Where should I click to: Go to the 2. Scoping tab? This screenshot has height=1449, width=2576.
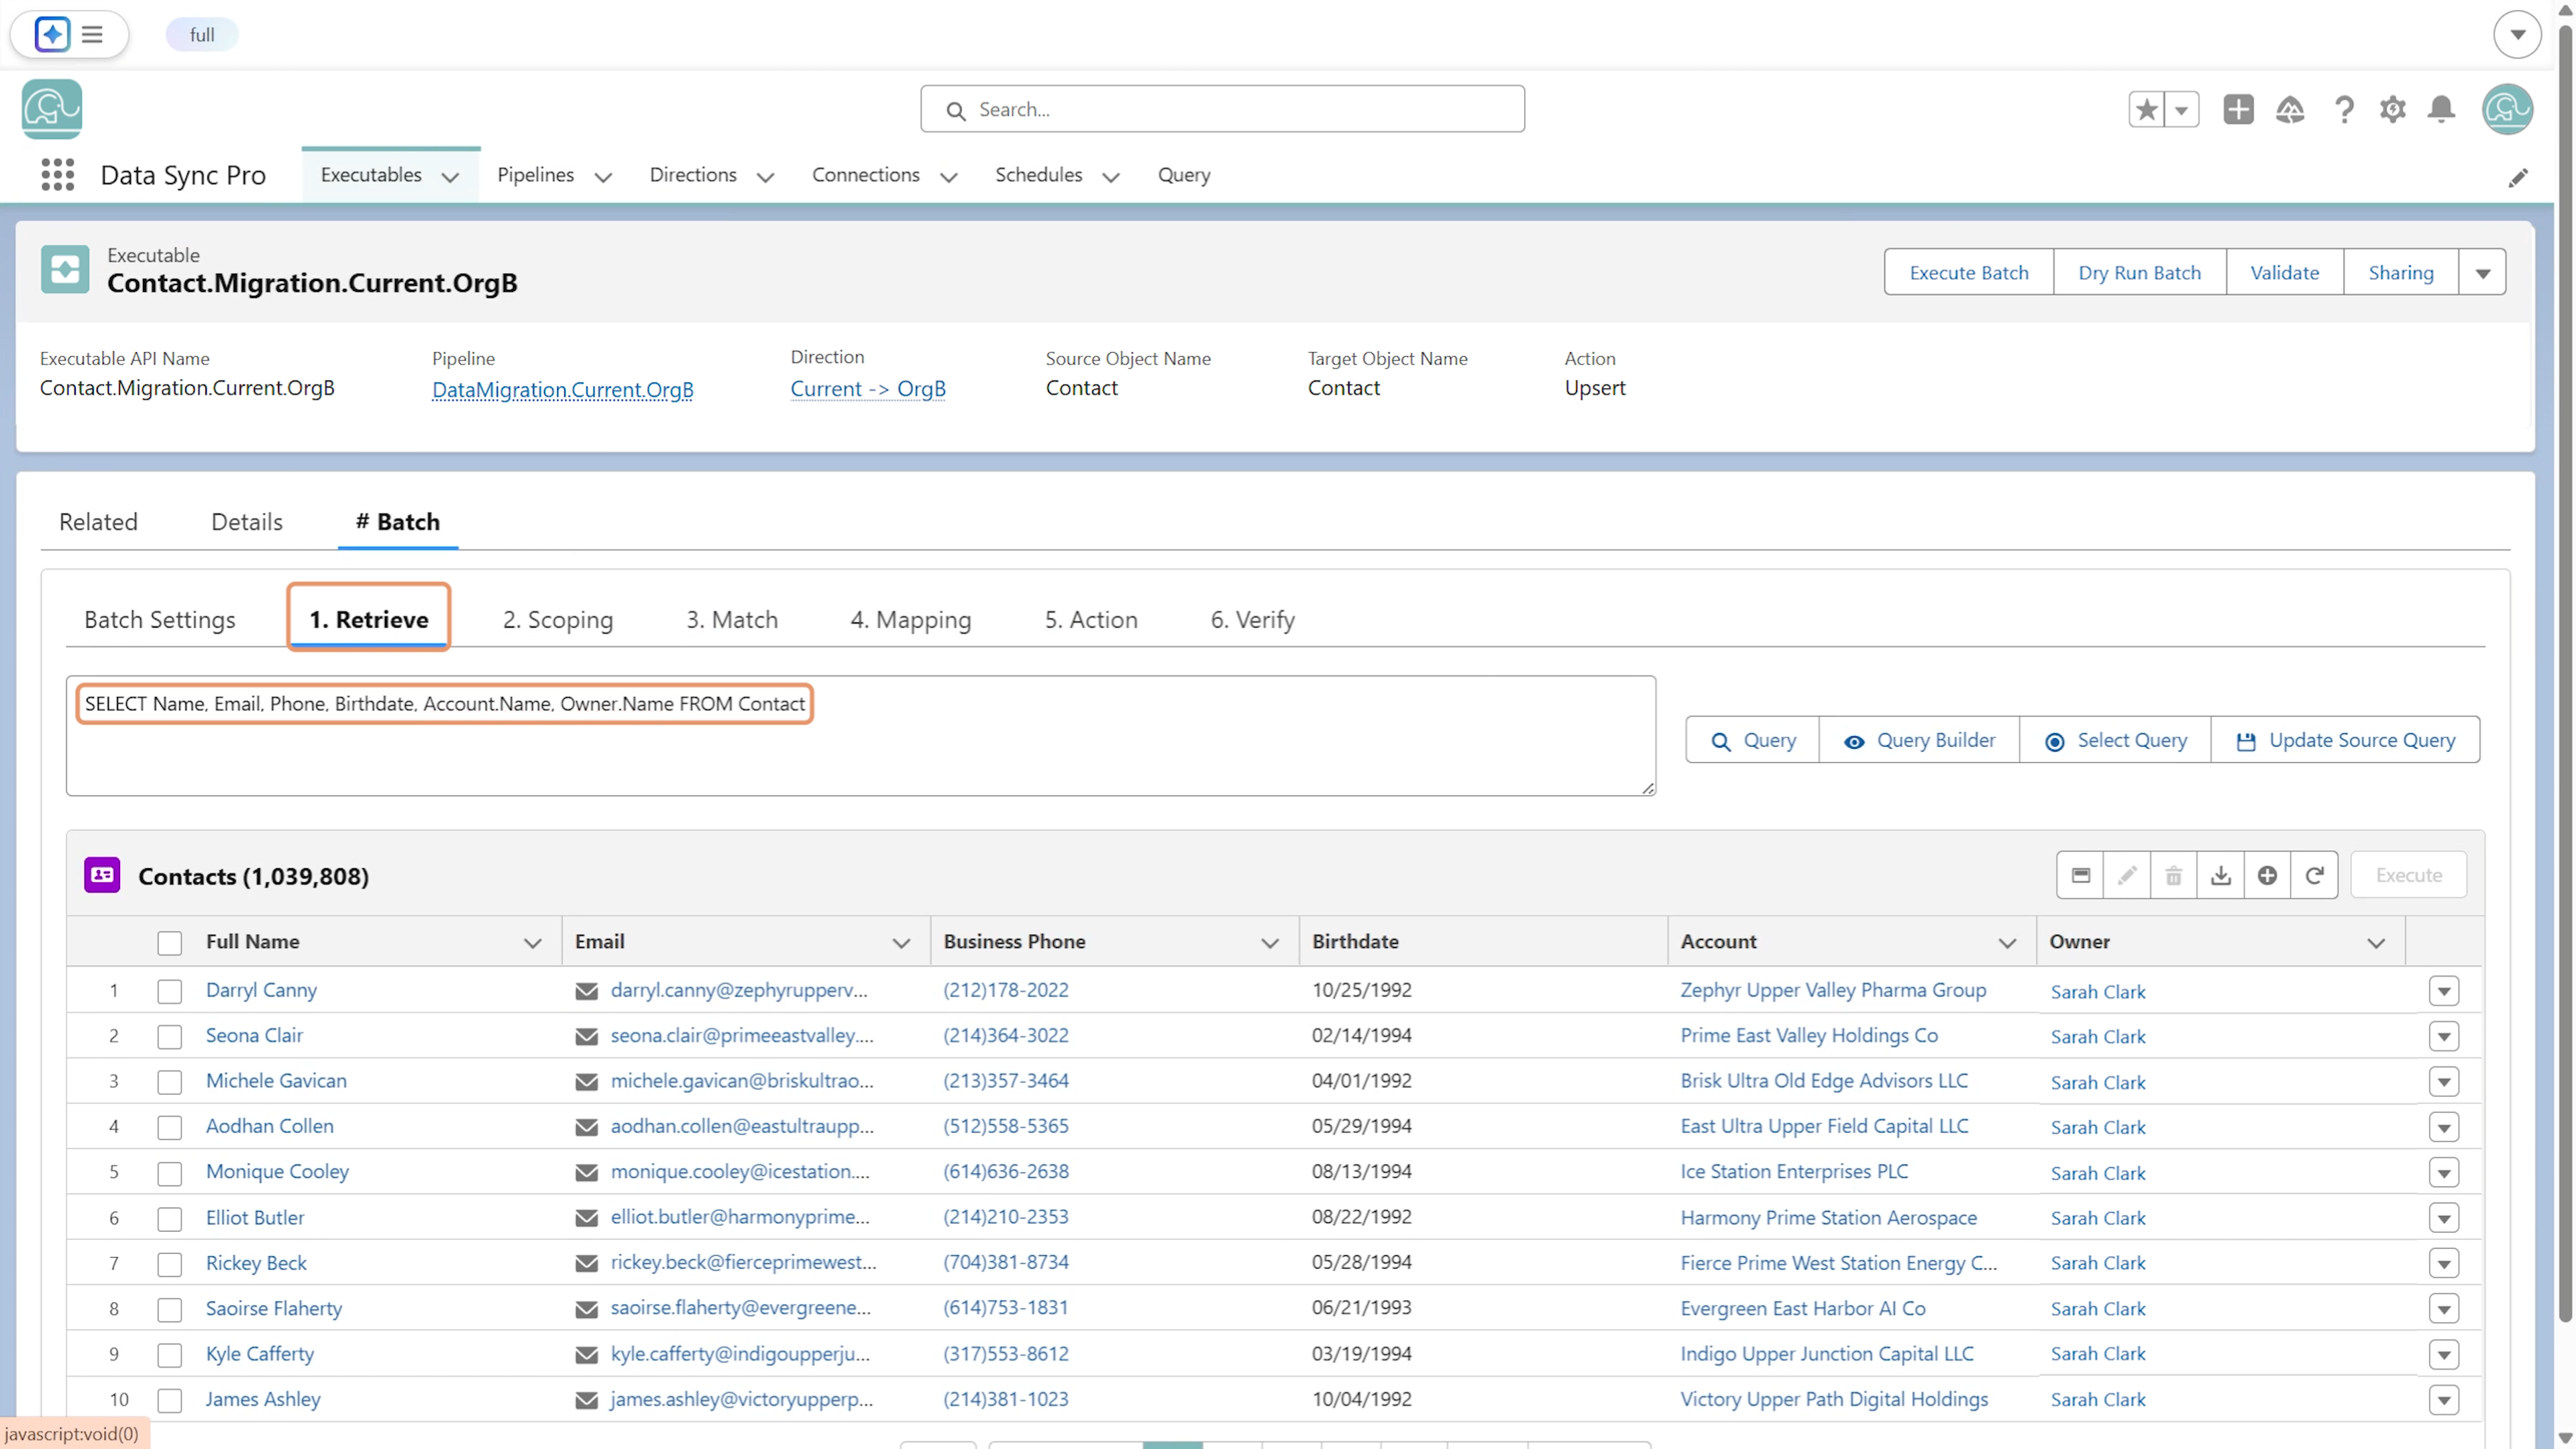pyautogui.click(x=558, y=620)
